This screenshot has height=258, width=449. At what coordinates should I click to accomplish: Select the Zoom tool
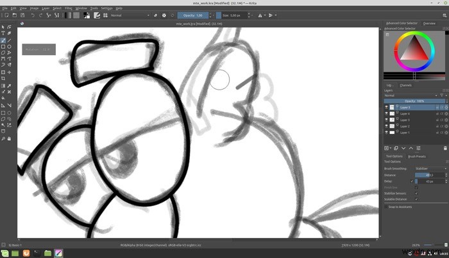click(x=3, y=138)
